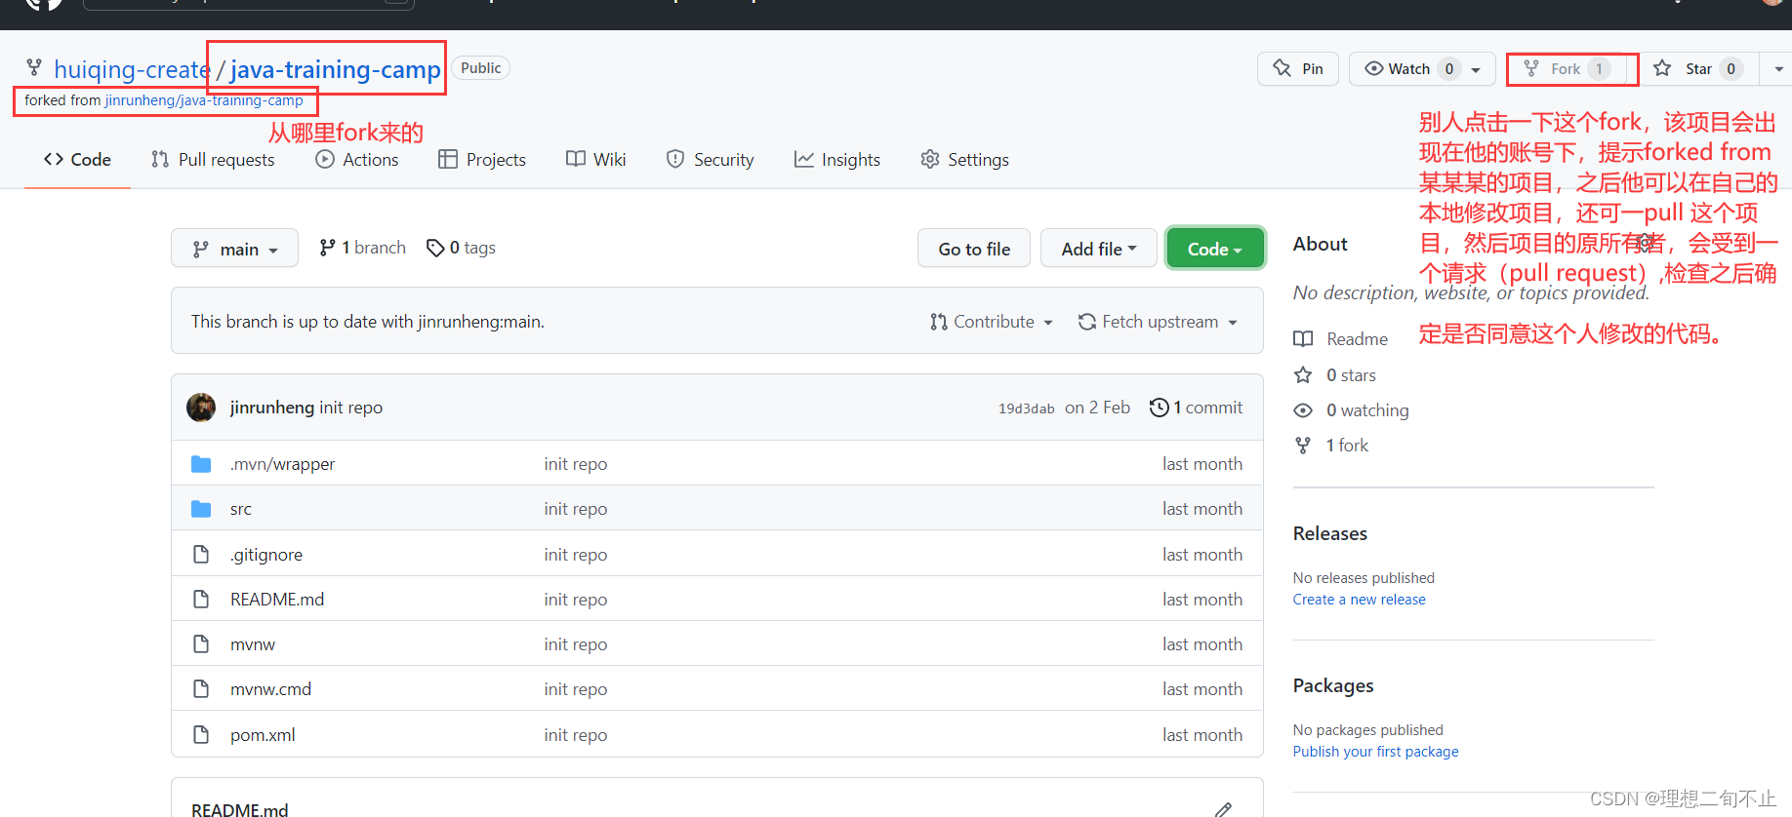Open the jinrunheng author link
Image resolution: width=1792 pixels, height=817 pixels.
click(272, 408)
